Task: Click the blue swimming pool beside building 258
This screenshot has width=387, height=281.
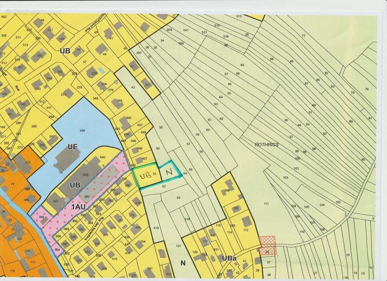Action: (x=102, y=71)
